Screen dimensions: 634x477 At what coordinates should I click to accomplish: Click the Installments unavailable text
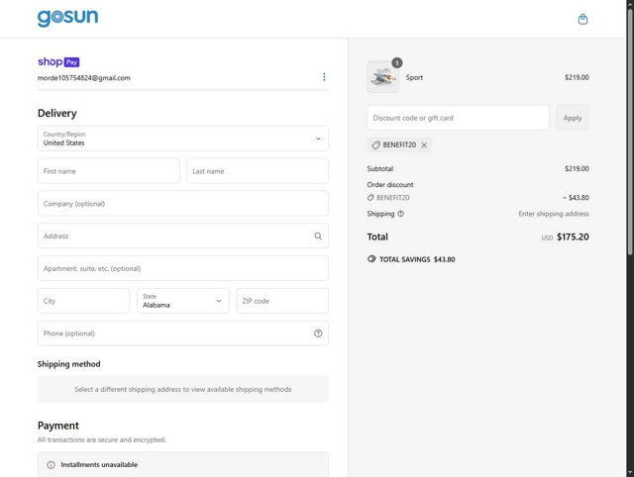click(x=99, y=465)
